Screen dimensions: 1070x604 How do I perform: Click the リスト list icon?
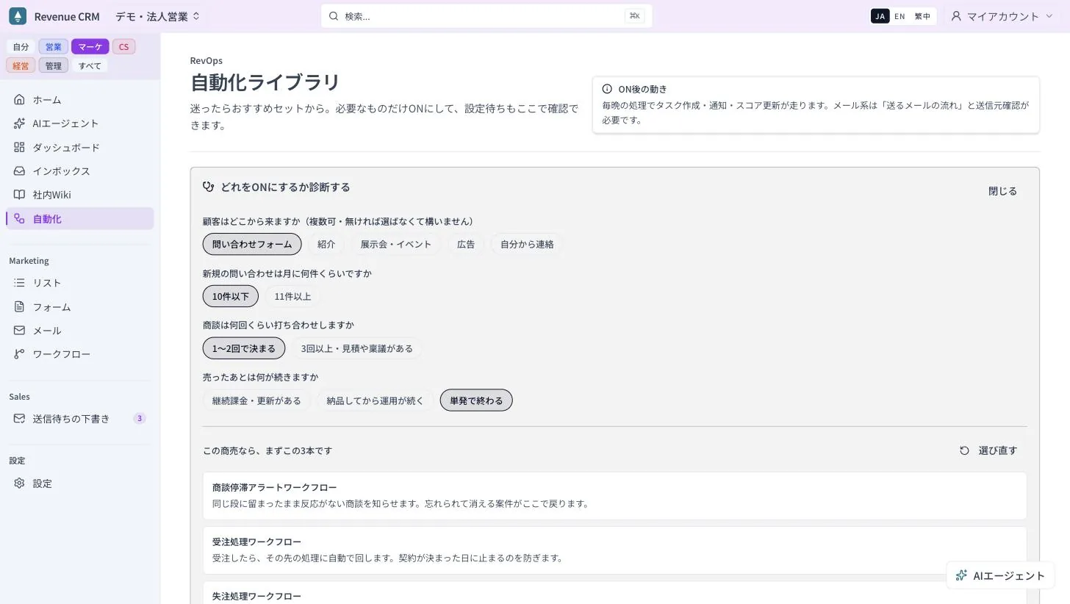point(19,283)
